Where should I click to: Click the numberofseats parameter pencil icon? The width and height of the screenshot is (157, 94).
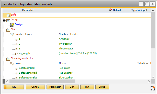13,35
